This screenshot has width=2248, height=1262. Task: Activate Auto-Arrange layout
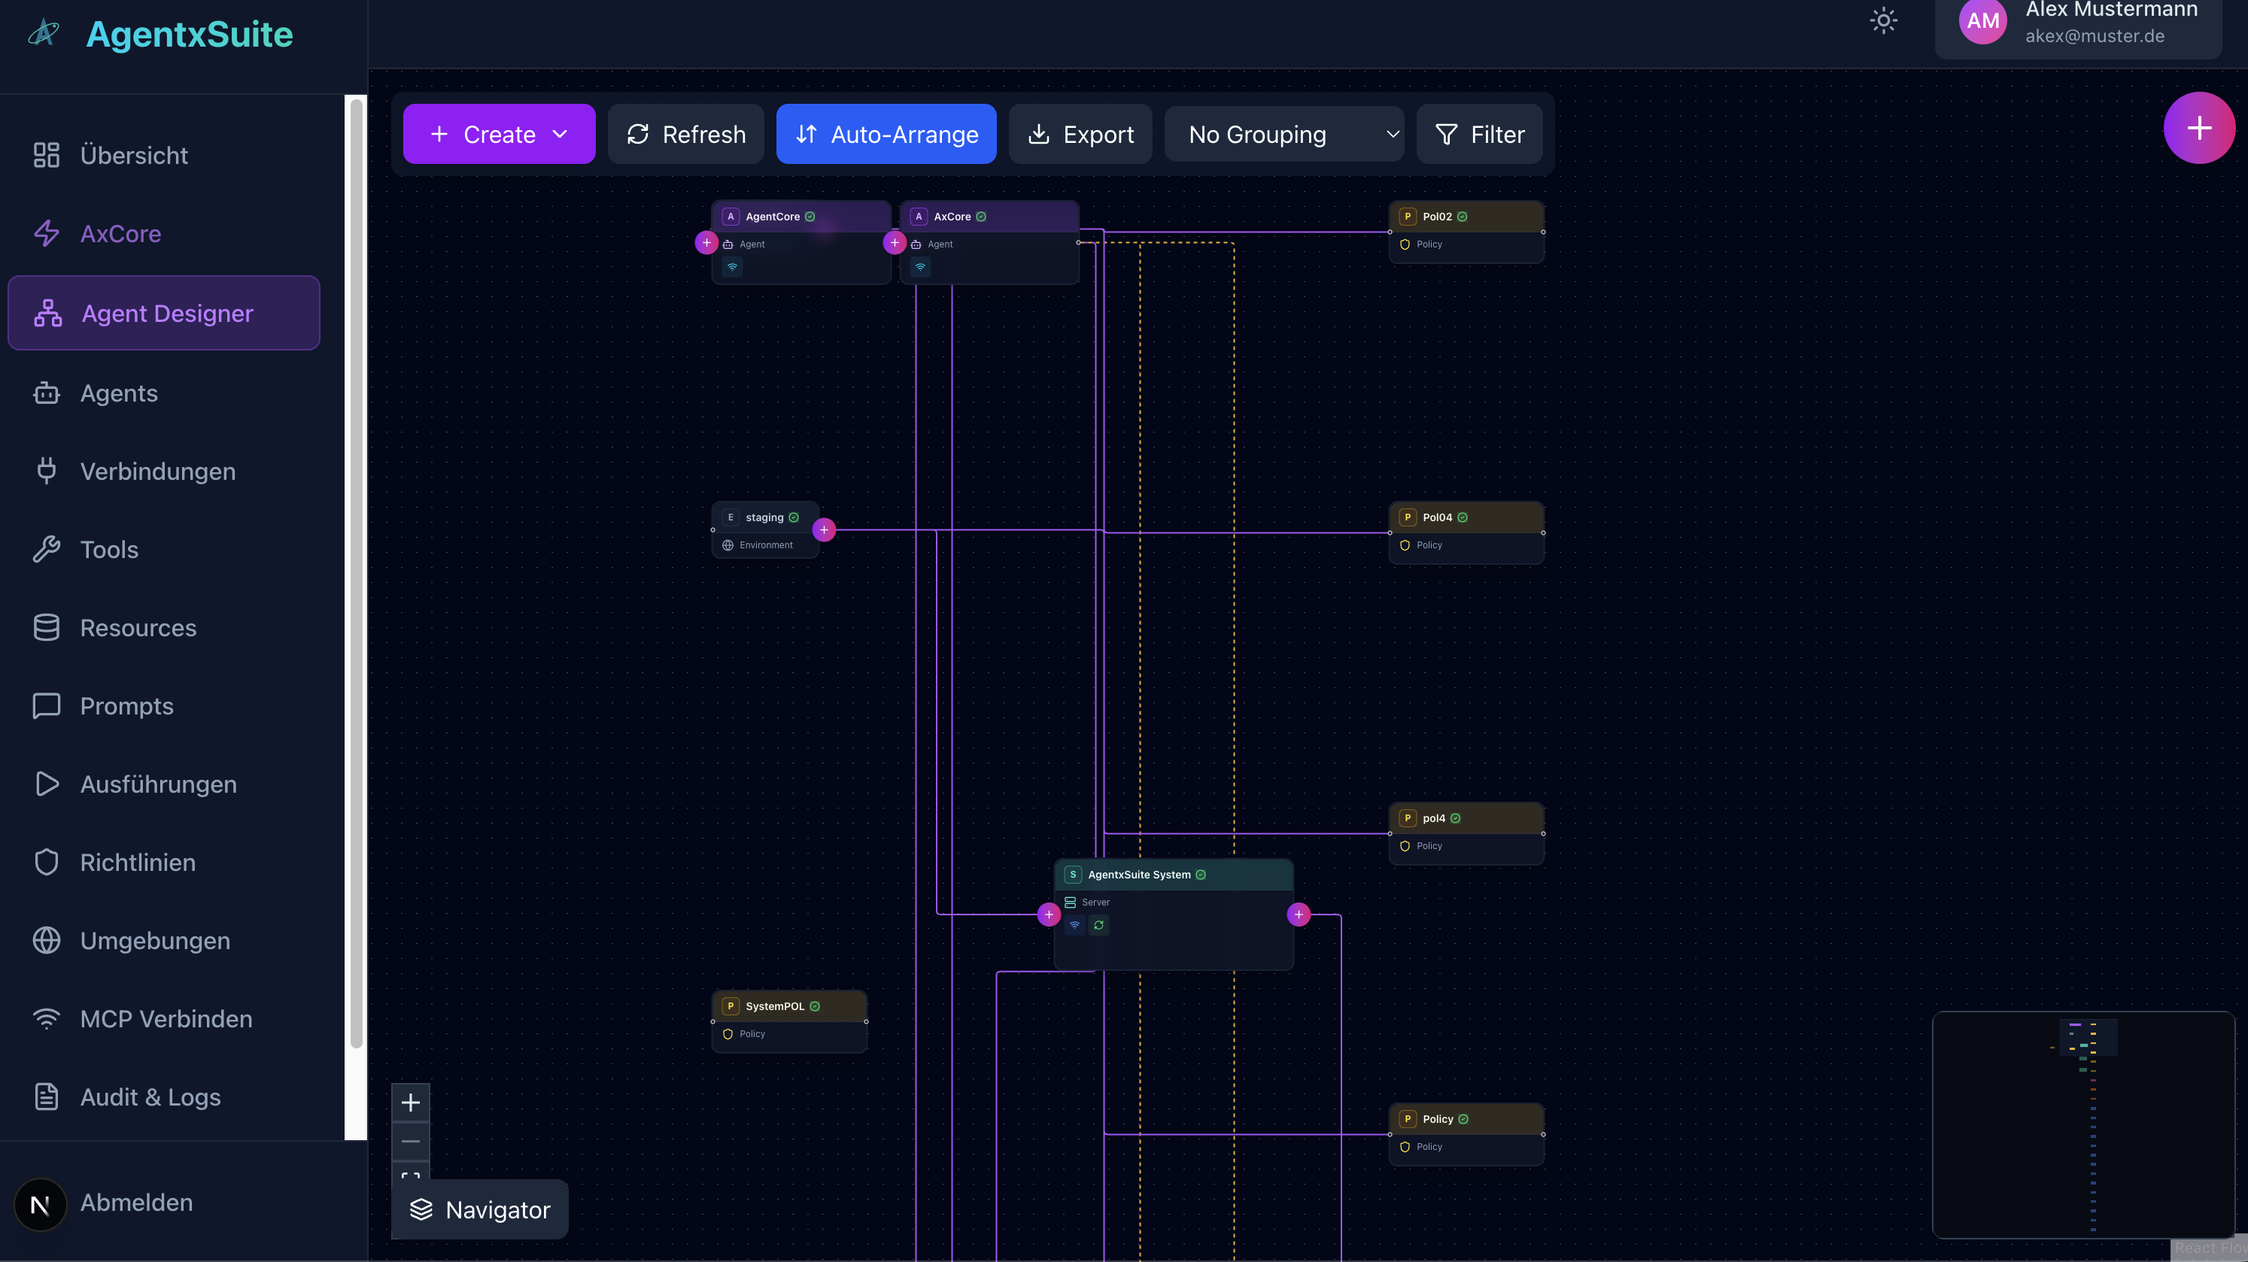point(886,135)
